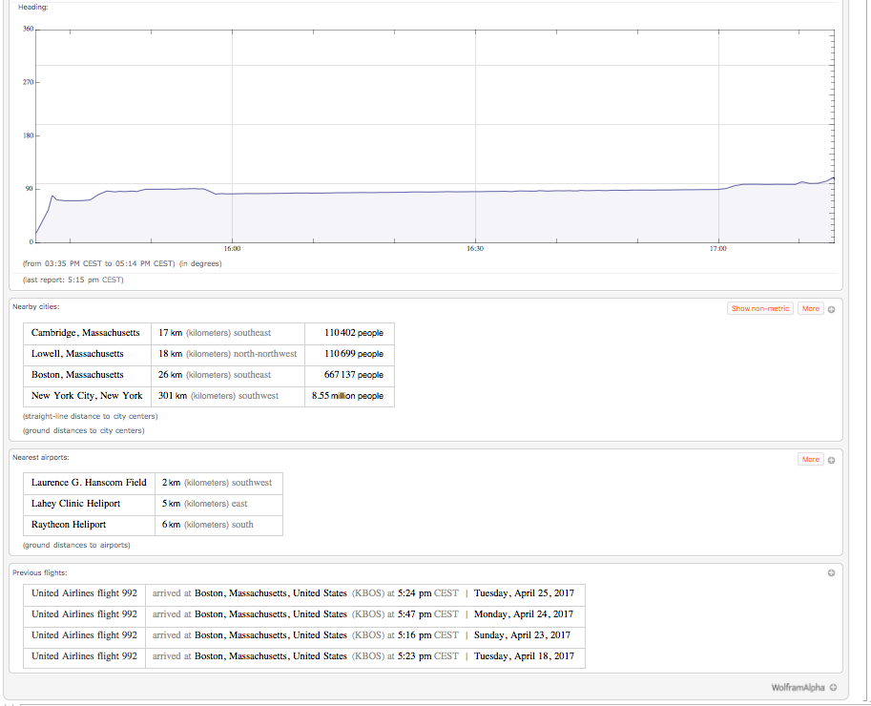The width and height of the screenshot is (871, 706).
Task: Click the 5:24 pm CEST arrival time
Action: click(x=428, y=593)
